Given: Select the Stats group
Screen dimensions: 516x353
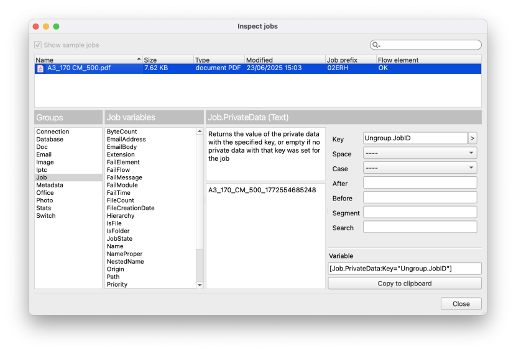Looking at the screenshot, I should 44,208.
